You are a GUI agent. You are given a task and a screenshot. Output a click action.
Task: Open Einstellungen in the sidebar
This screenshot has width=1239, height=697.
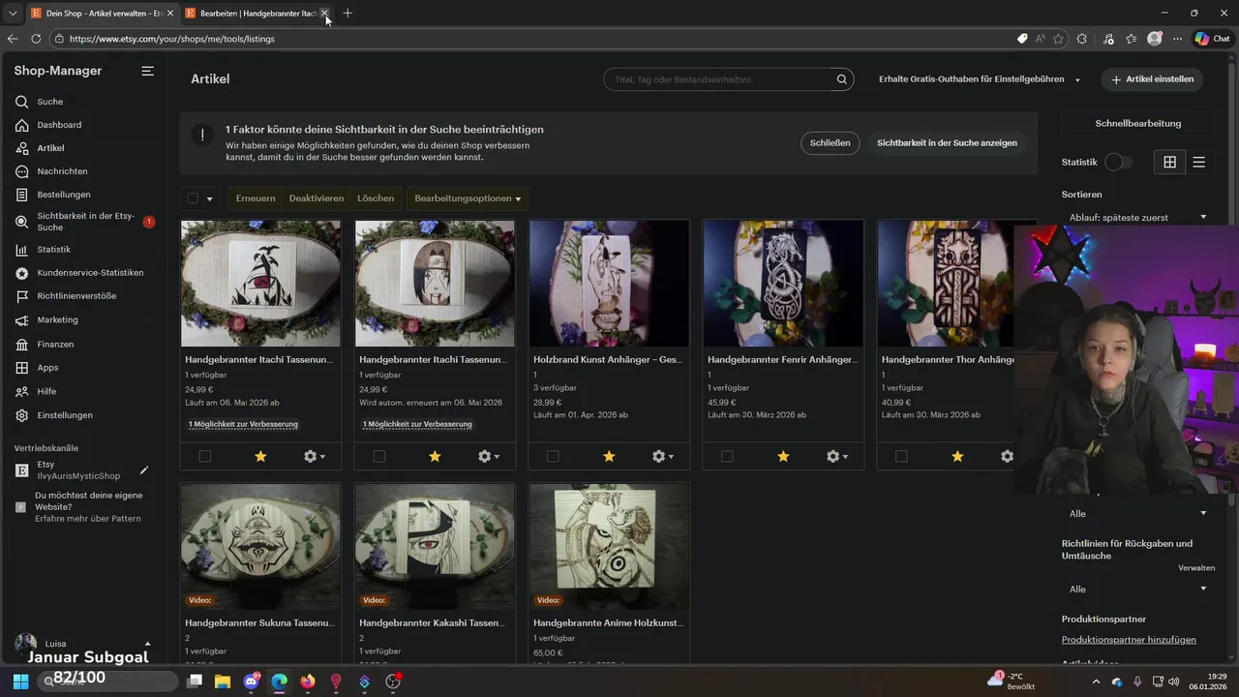click(65, 415)
